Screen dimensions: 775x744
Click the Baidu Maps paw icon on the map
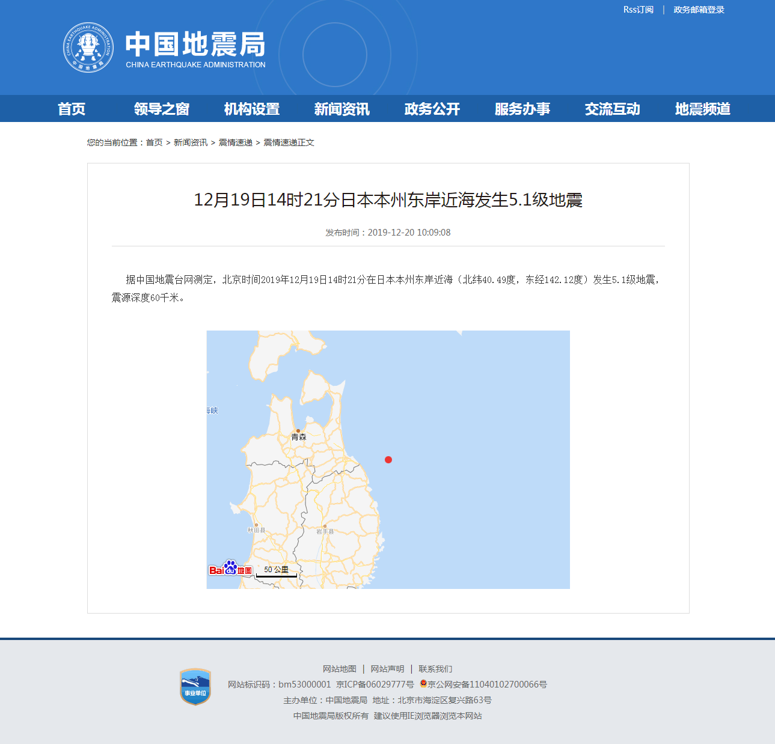[229, 568]
